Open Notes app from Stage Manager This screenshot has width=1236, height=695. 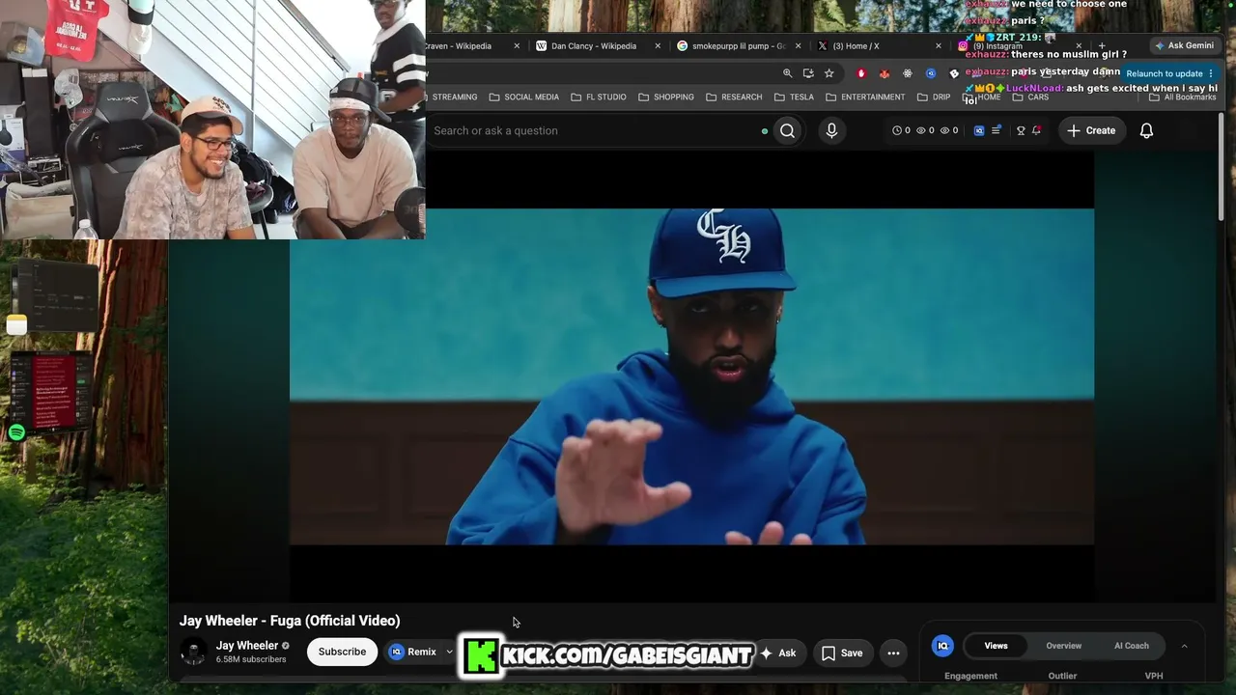pos(16,325)
